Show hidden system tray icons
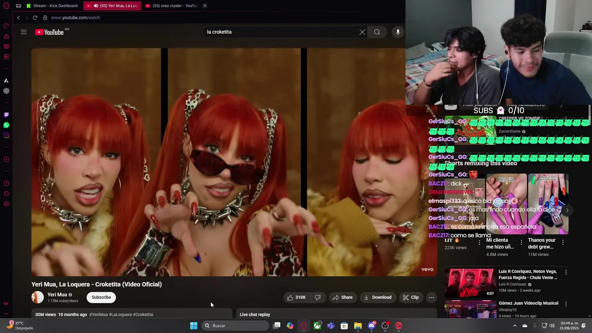Image resolution: width=592 pixels, height=333 pixels. 515,326
